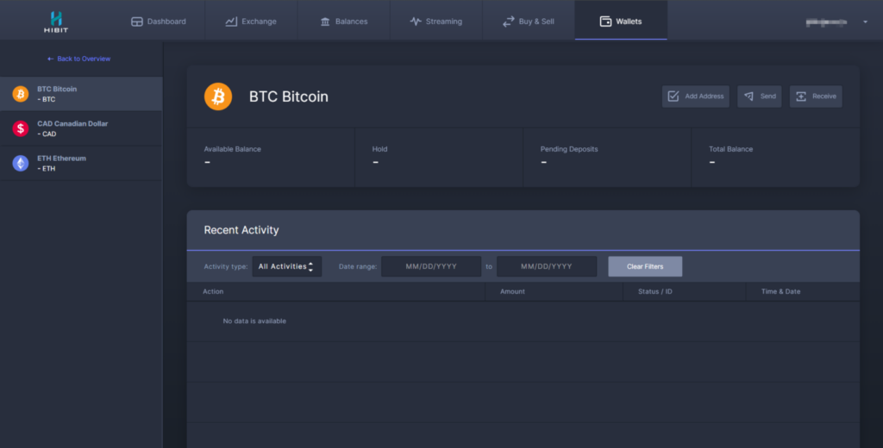The image size is (883, 448).
Task: Click the Time & Date column header
Action: coord(780,291)
